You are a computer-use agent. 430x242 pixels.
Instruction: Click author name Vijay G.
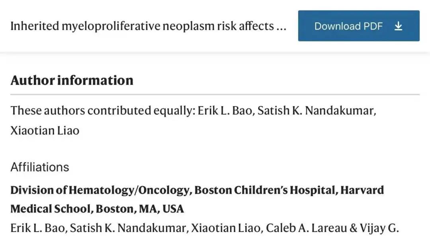tap(379, 228)
